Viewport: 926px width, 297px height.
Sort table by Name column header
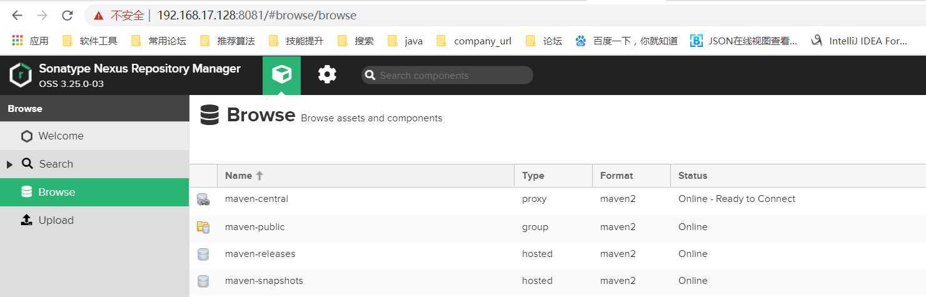point(366,176)
